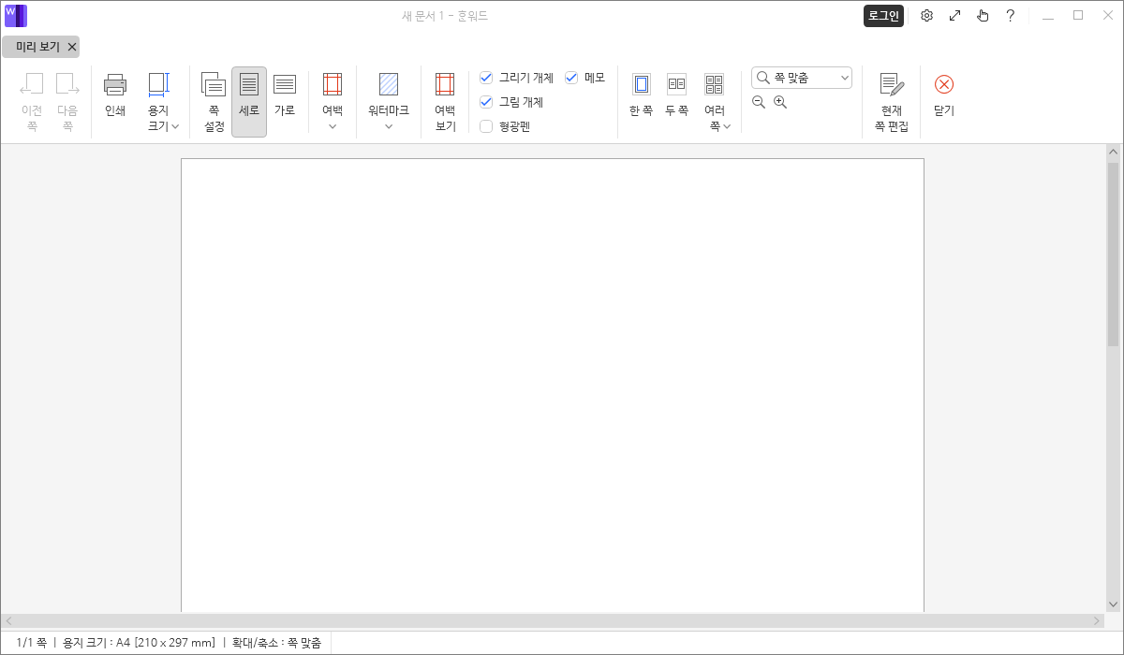Click the blank preview page
This screenshot has height=655, width=1124.
[x=553, y=386]
